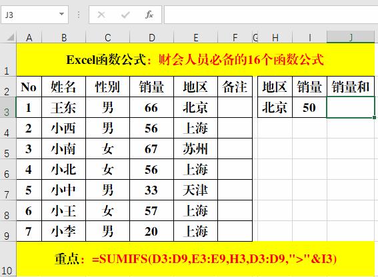Click the name cell '小南'
Image resolution: width=378 pixels, height=277 pixels.
(x=63, y=149)
